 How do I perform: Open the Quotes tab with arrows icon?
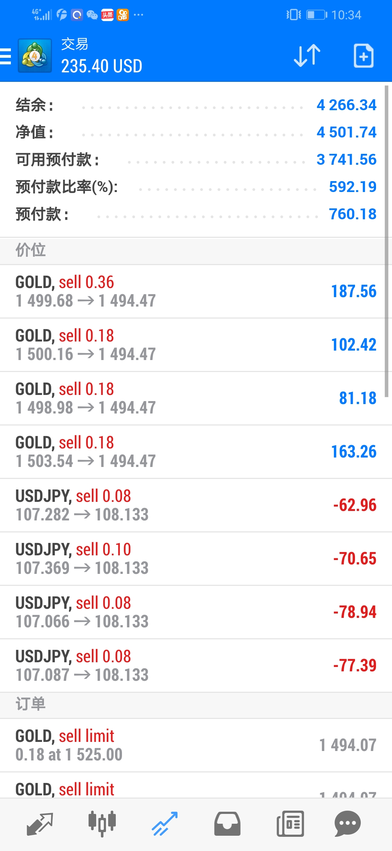pyautogui.click(x=40, y=824)
